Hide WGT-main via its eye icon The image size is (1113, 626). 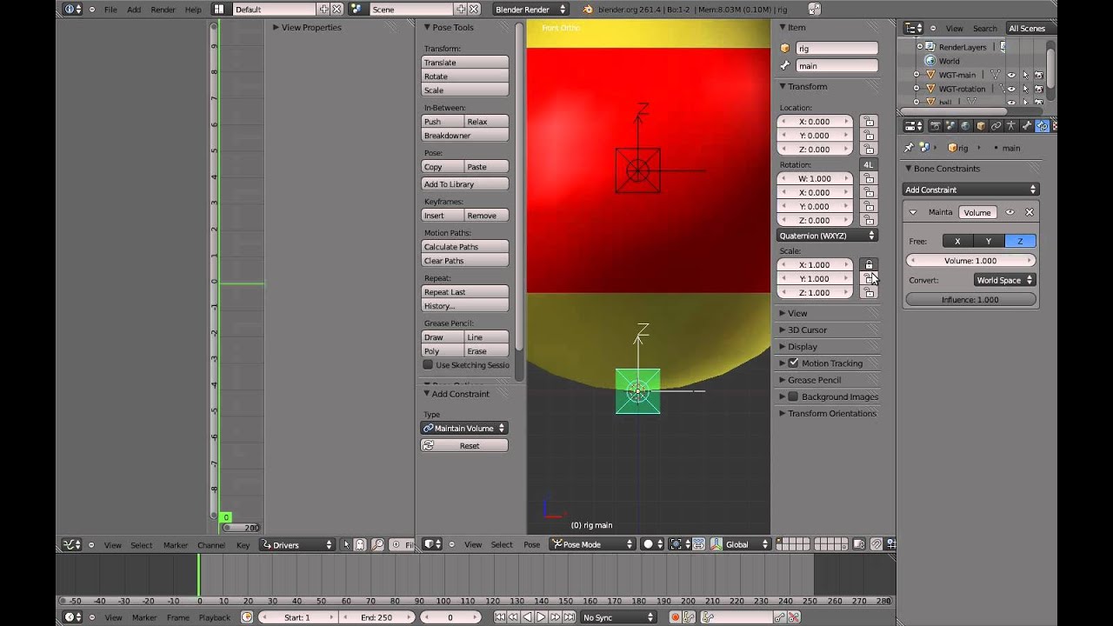pos(1010,75)
